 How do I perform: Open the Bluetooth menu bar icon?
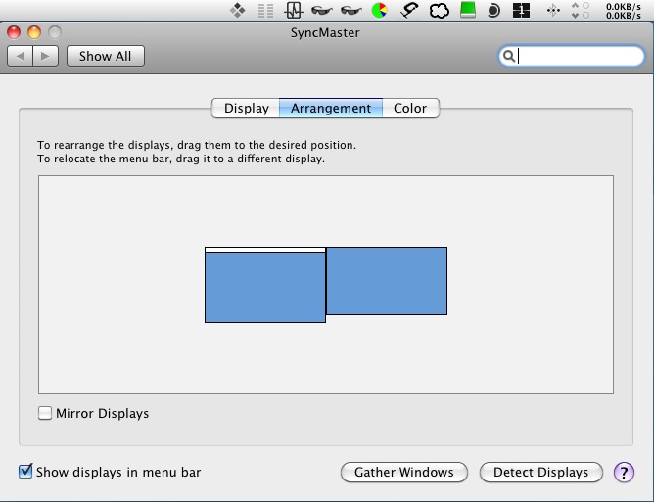pos(553,11)
